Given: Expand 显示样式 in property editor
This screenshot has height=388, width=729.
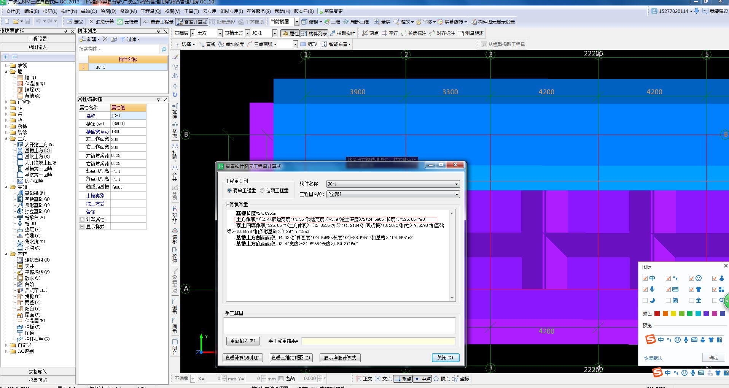Looking at the screenshot, I should (82, 226).
